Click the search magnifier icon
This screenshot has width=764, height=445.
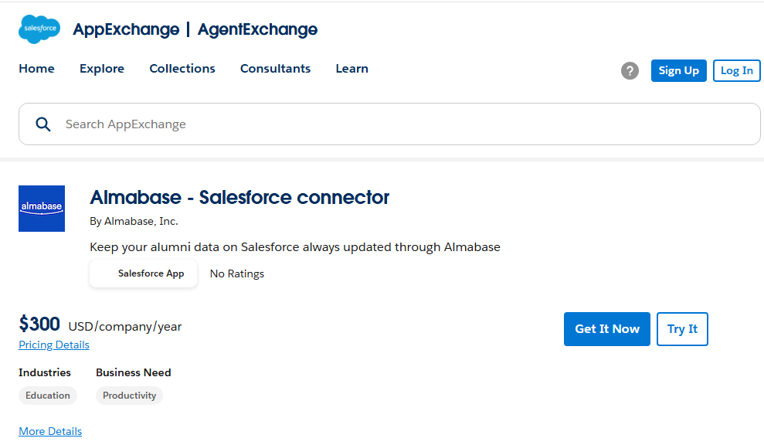coord(43,124)
